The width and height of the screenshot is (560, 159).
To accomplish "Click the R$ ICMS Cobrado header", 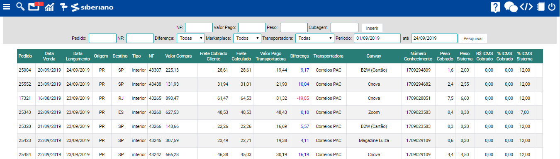I will point(485,56).
